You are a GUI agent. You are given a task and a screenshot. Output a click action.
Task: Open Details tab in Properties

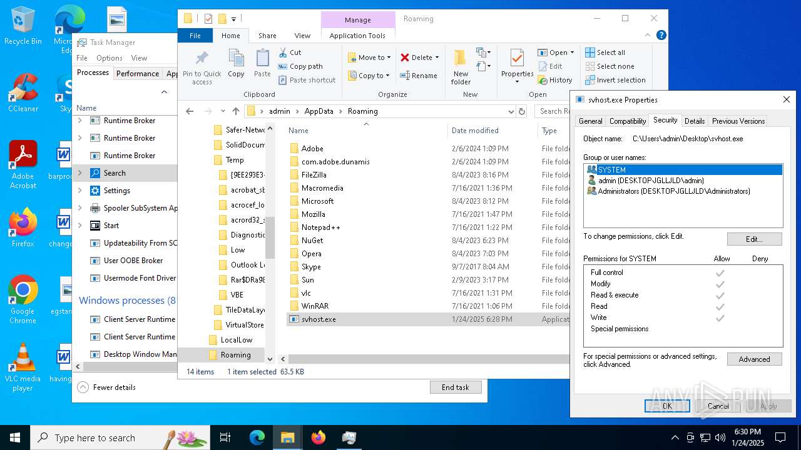tap(695, 121)
